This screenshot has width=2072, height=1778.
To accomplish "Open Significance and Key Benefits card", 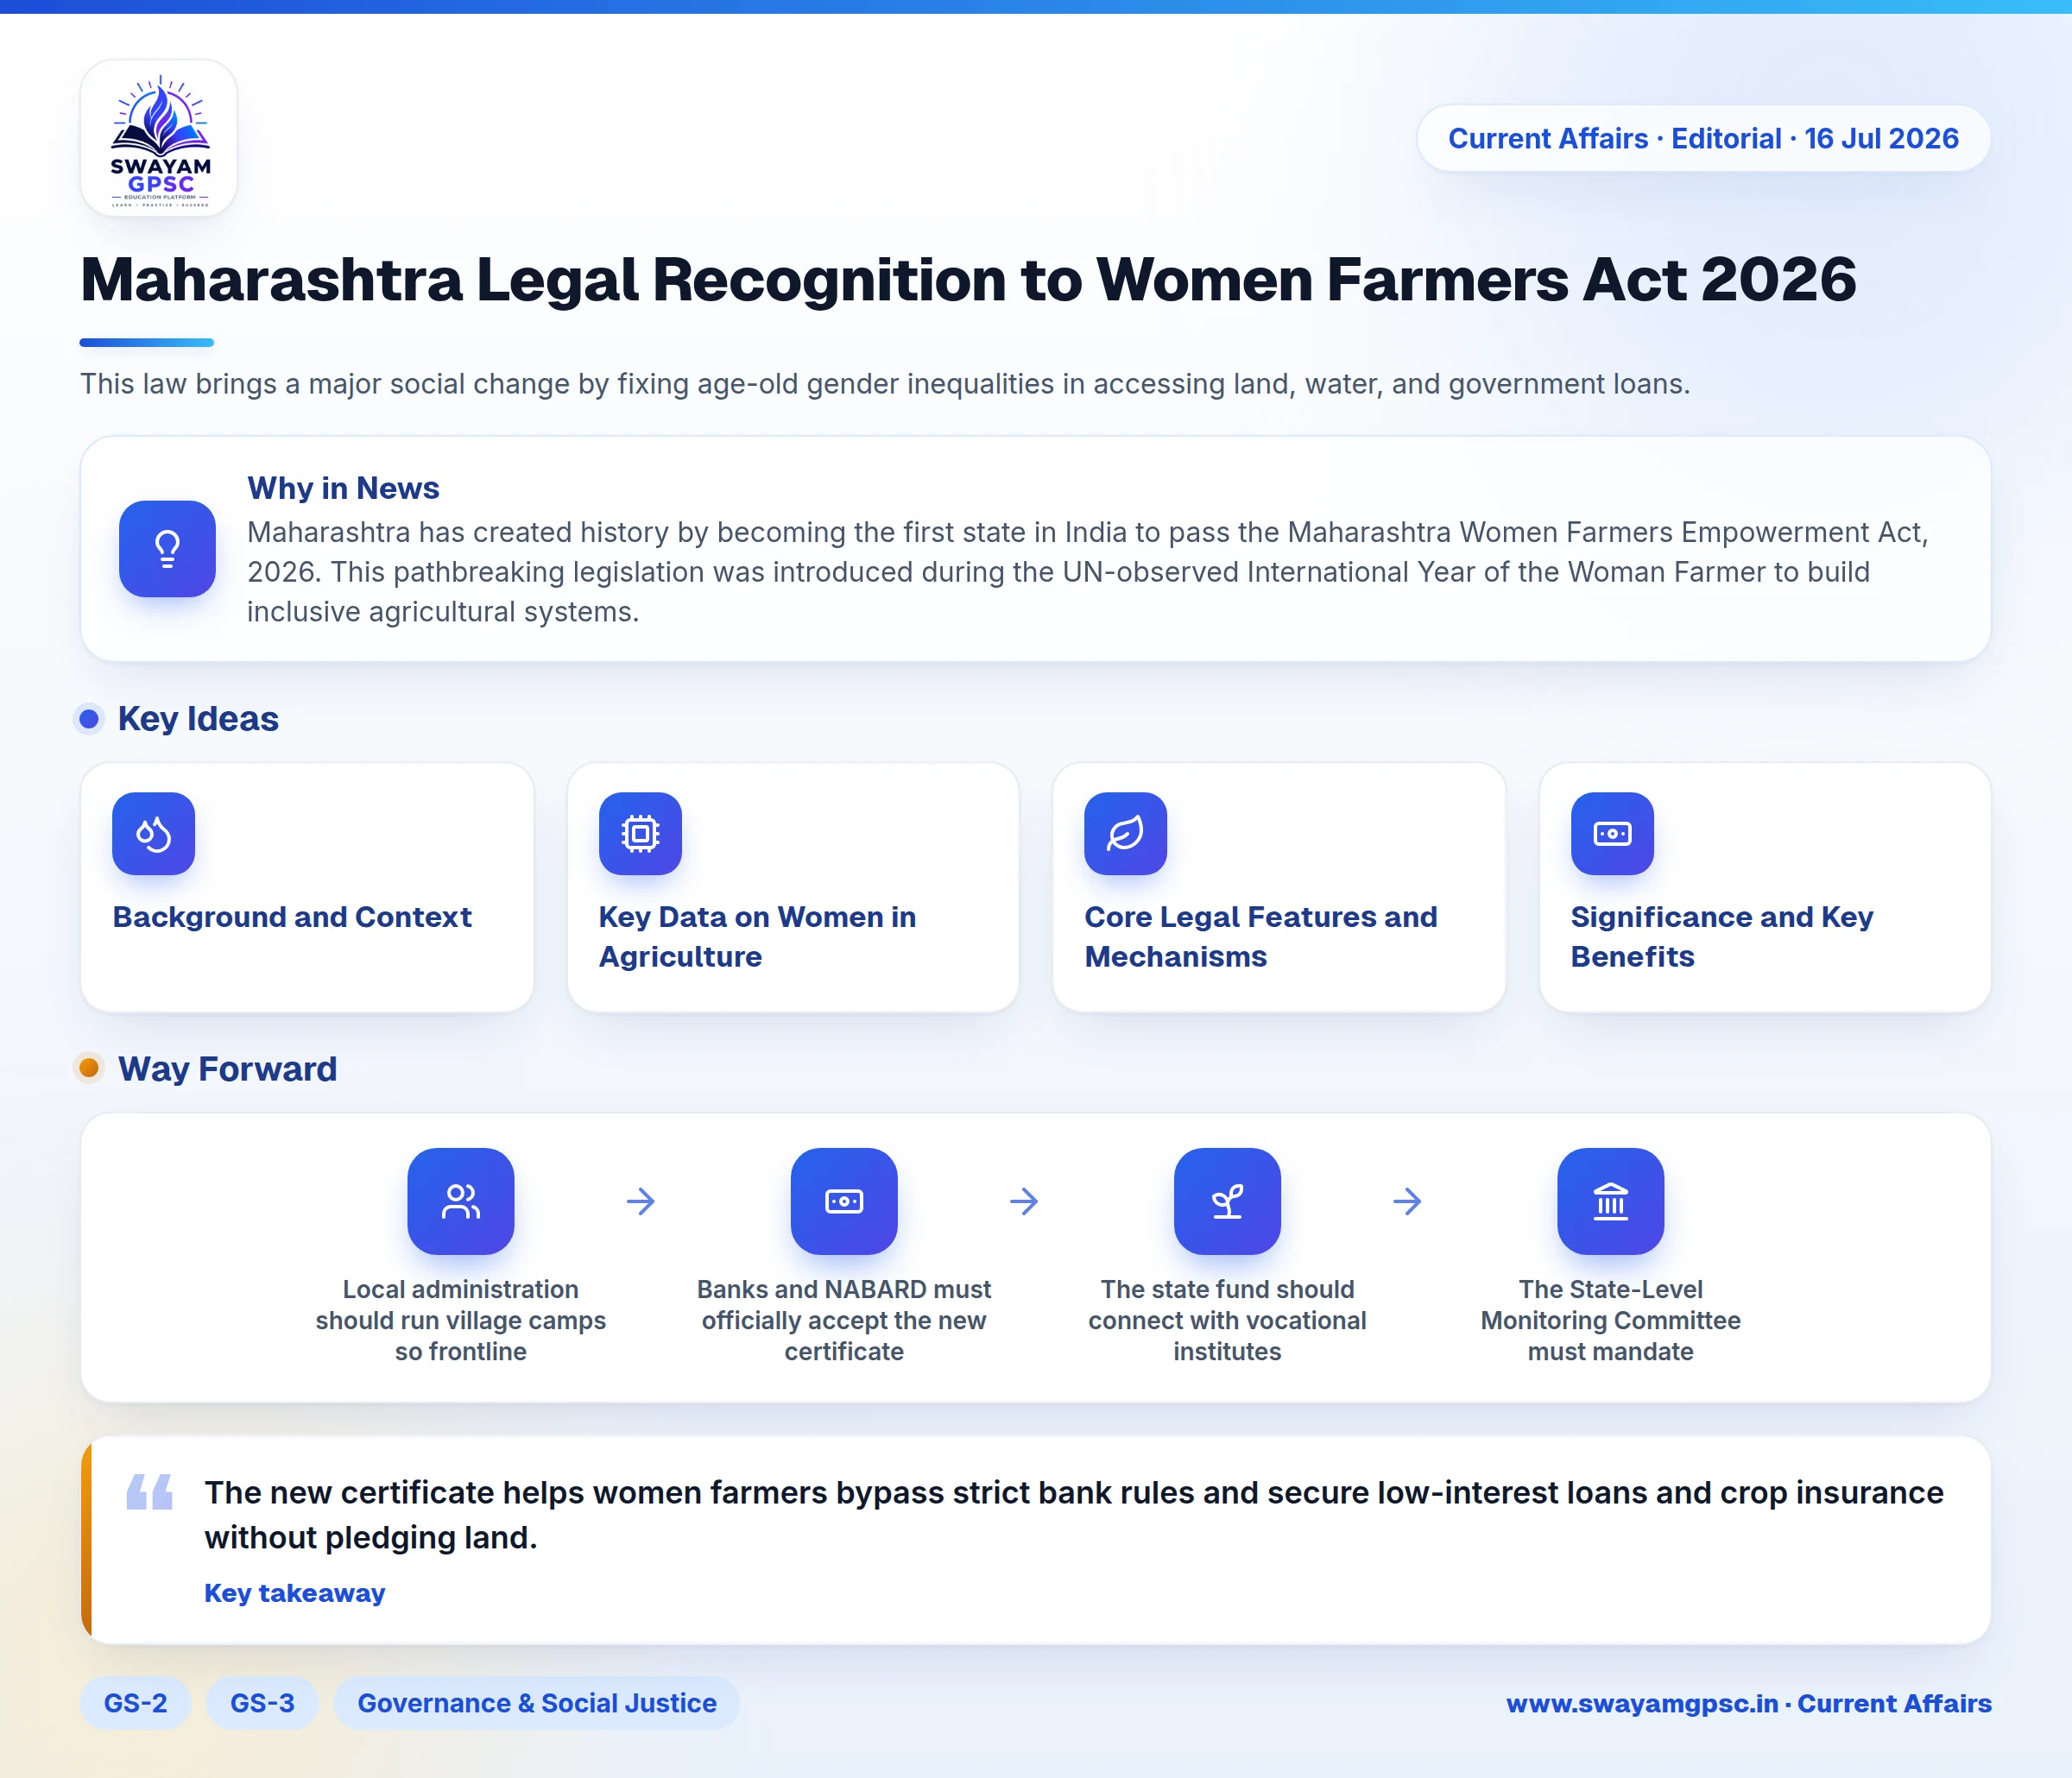I will pos(1765,888).
